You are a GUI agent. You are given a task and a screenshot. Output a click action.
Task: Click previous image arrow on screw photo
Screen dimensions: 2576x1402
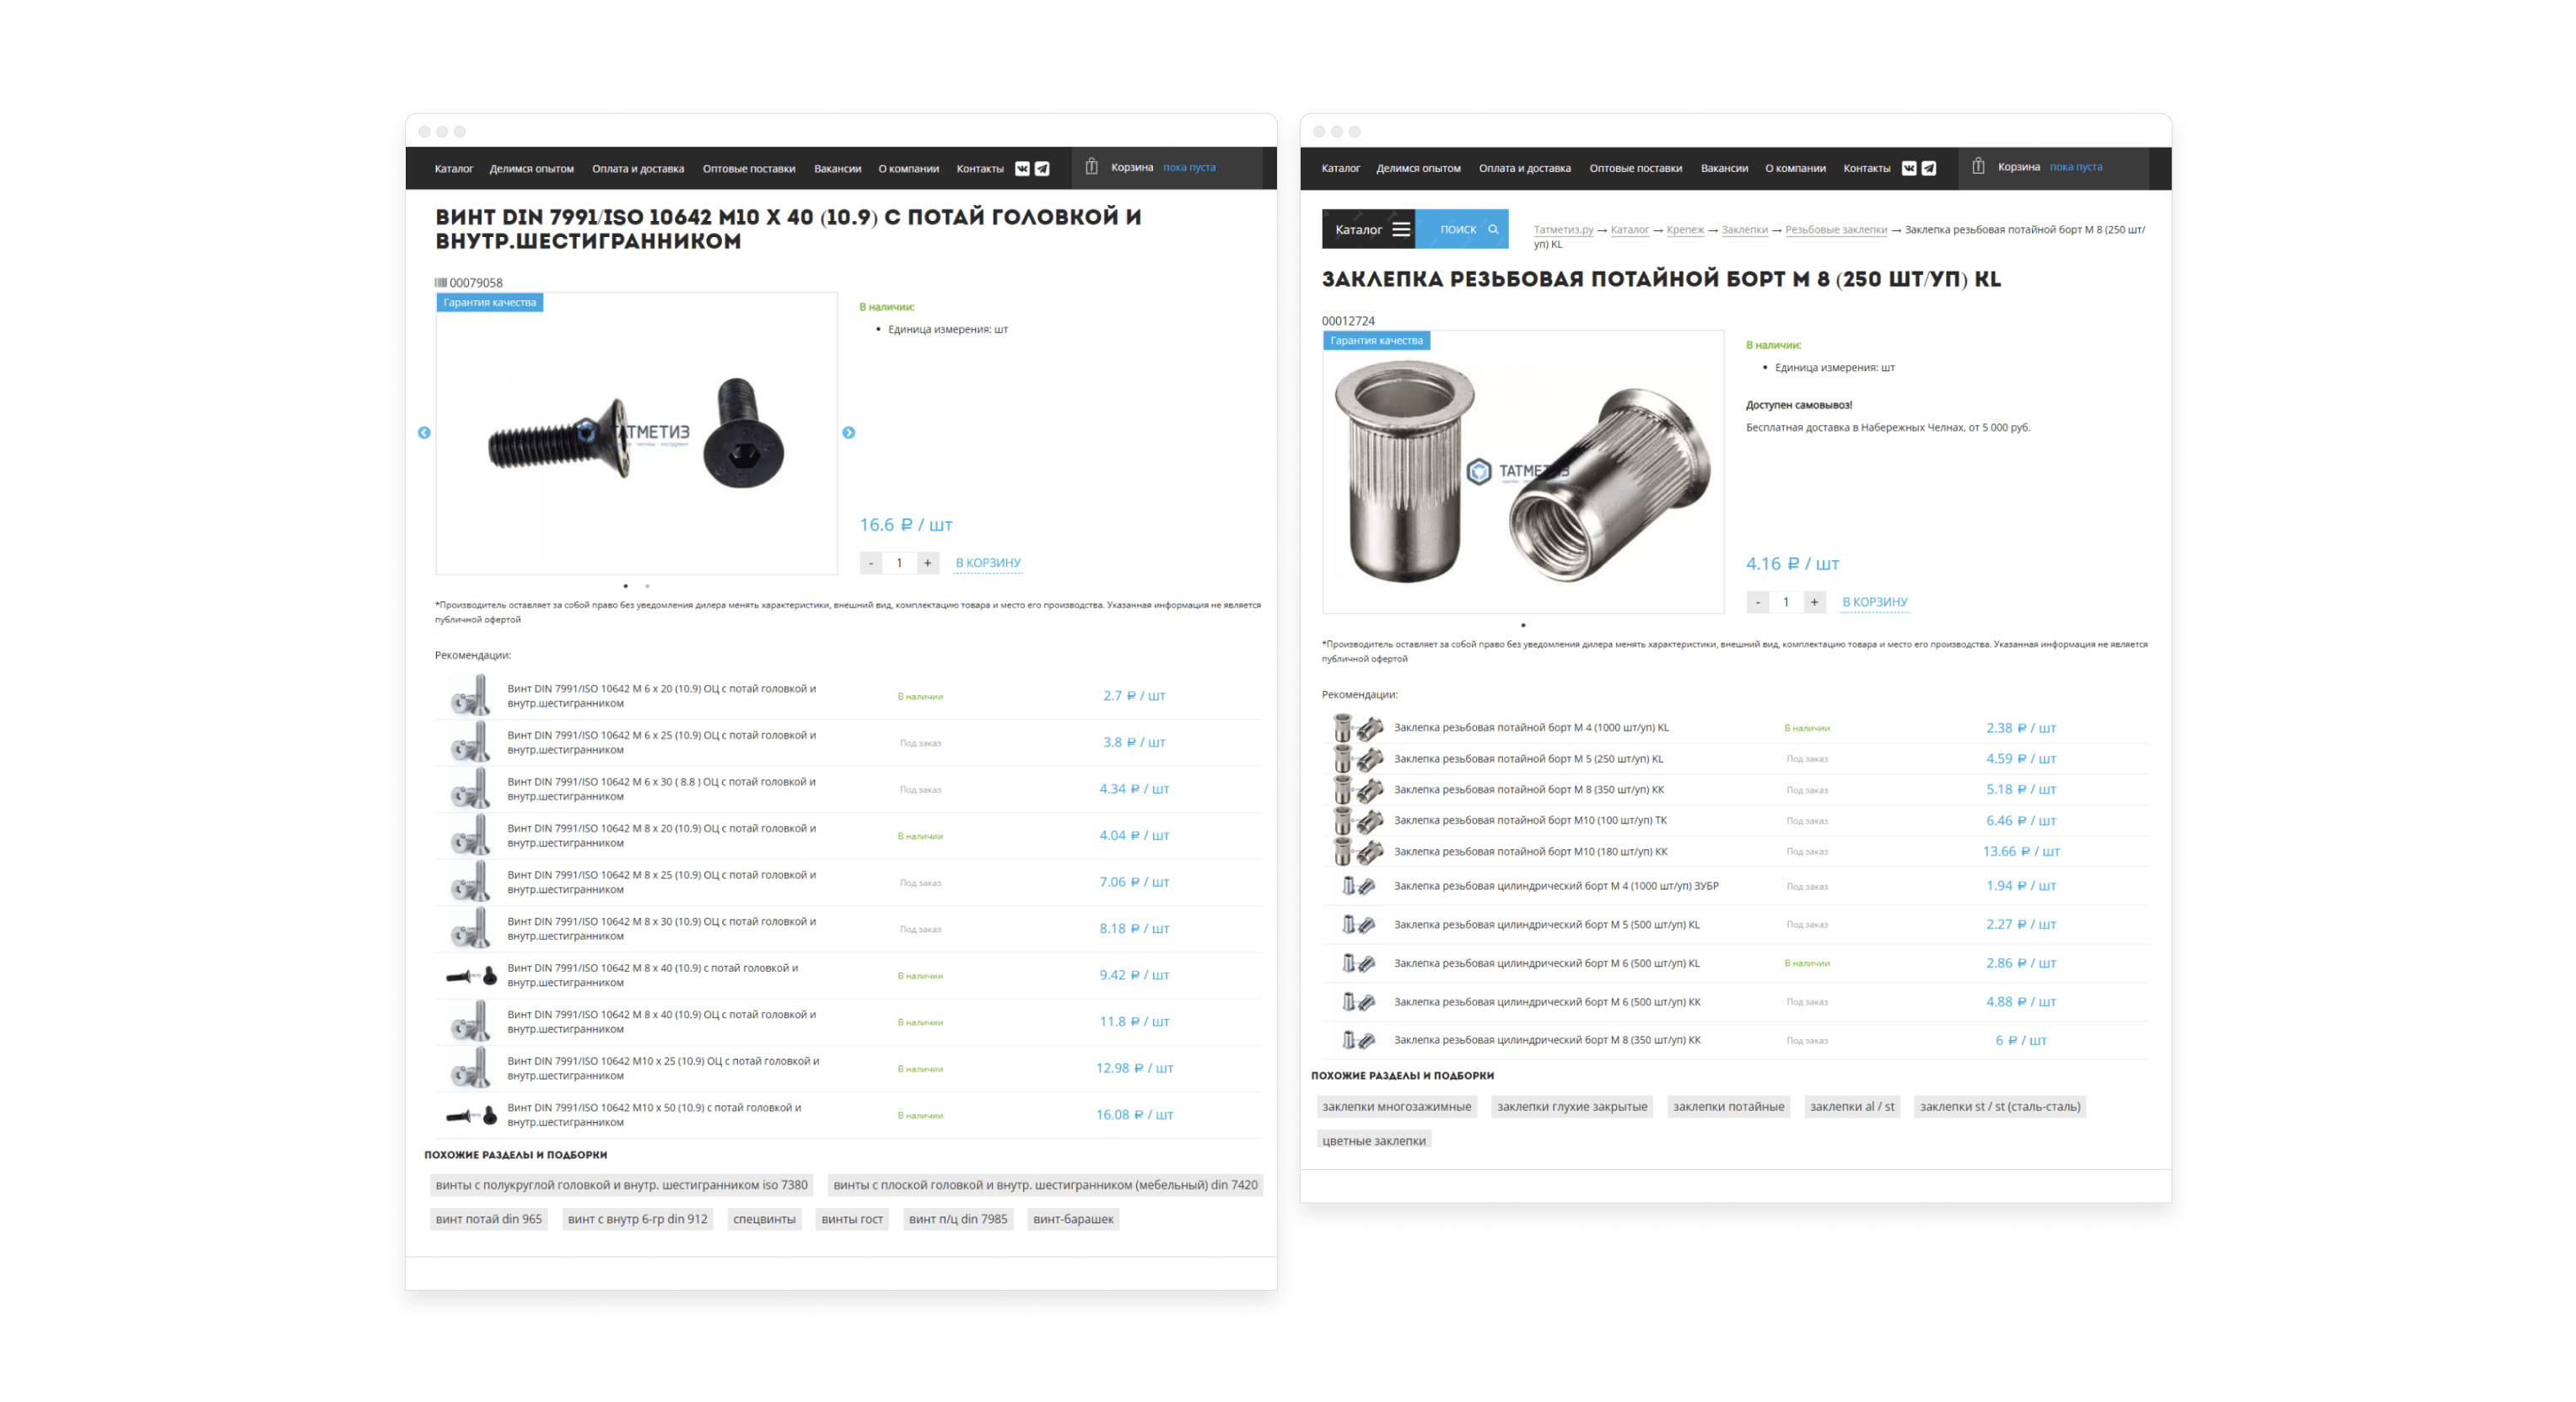coord(424,433)
